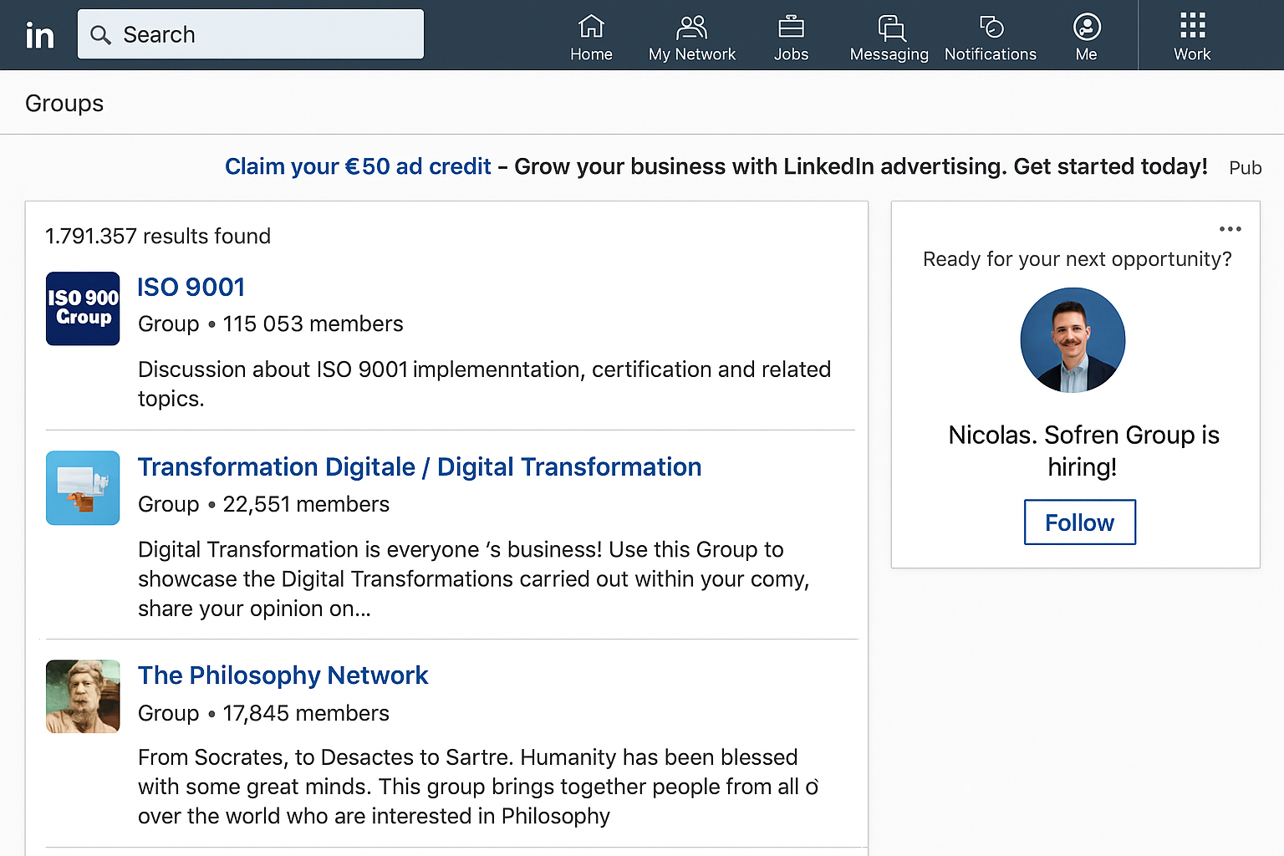Open the Me profile menu
Image resolution: width=1284 pixels, height=856 pixels.
pyautogui.click(x=1087, y=37)
